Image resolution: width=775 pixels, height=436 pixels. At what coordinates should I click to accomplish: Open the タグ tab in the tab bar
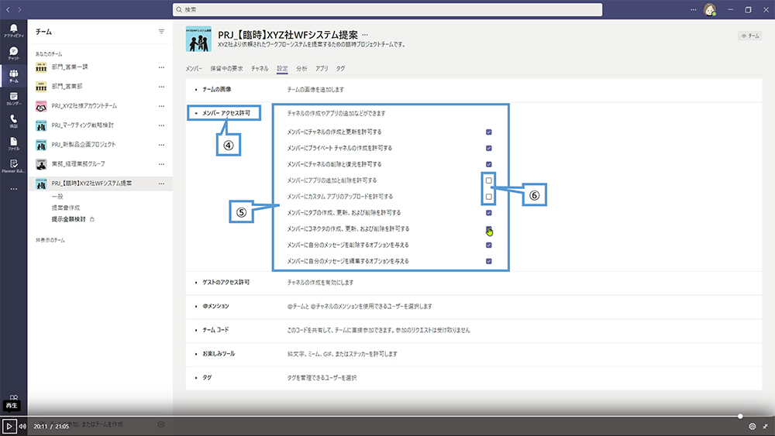click(340, 69)
